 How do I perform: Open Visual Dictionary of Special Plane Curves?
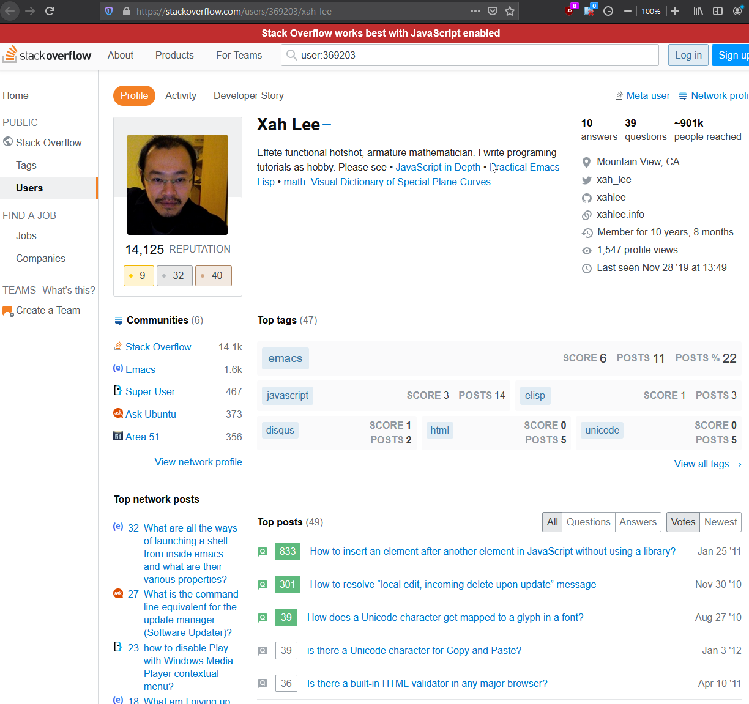click(387, 182)
